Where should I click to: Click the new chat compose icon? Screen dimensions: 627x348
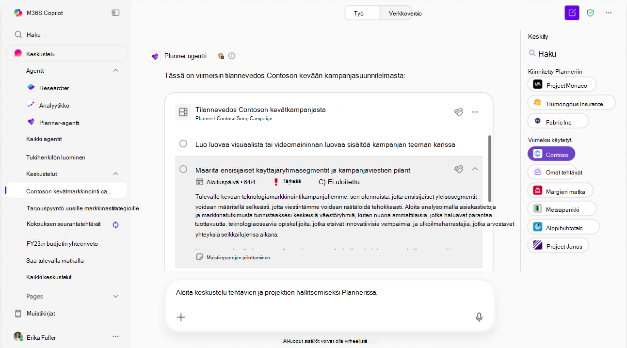pyautogui.click(x=572, y=13)
